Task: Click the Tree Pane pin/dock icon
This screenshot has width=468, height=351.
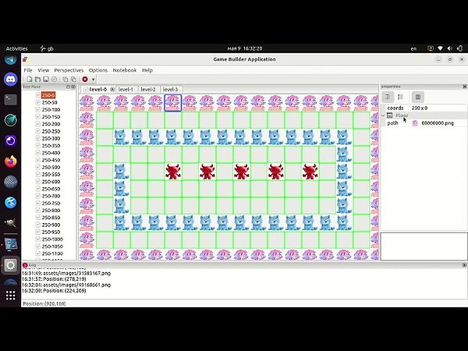Action: coord(73,87)
